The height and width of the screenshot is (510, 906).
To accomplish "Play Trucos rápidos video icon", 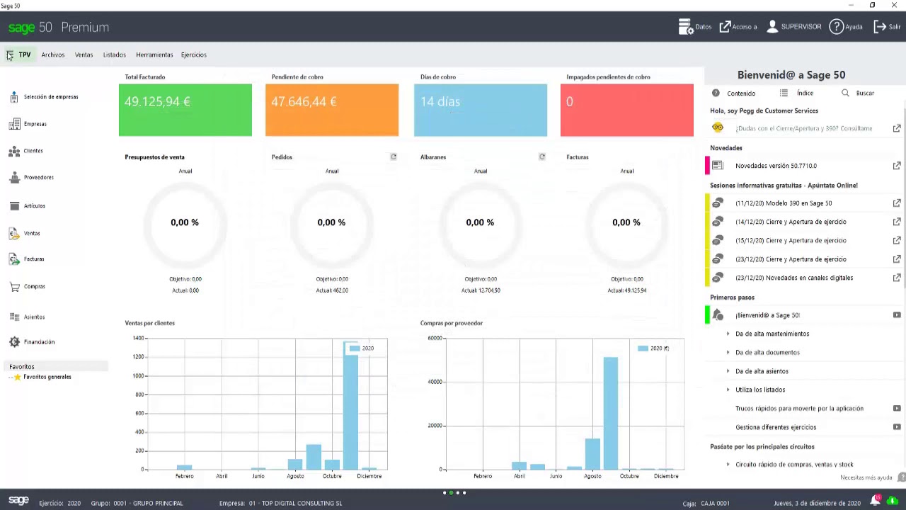I will 897,409.
